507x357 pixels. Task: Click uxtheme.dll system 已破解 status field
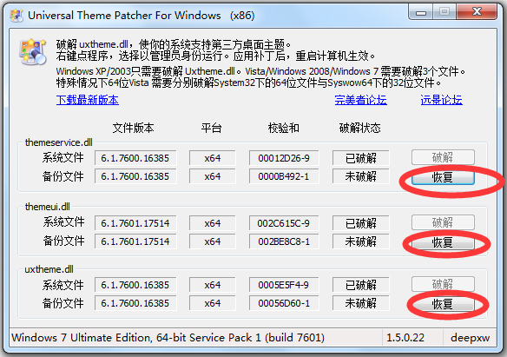click(361, 285)
